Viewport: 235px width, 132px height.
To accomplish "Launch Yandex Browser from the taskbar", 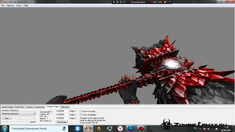I will 120,129.
